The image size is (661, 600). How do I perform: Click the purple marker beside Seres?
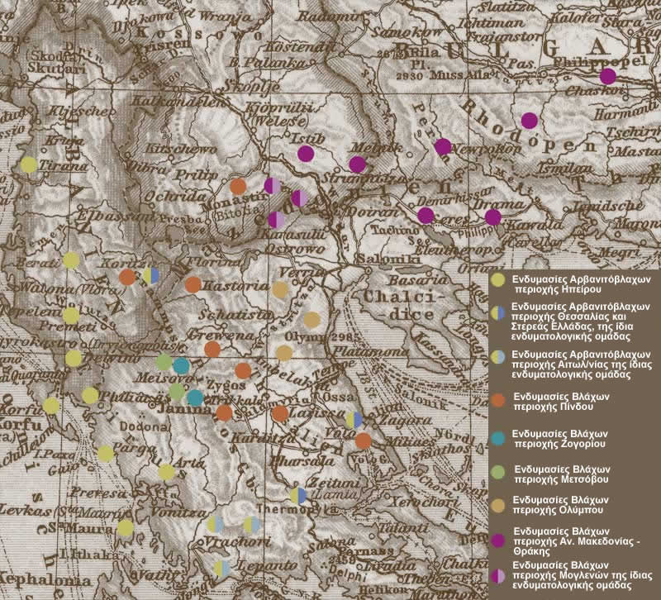pyautogui.click(x=426, y=216)
